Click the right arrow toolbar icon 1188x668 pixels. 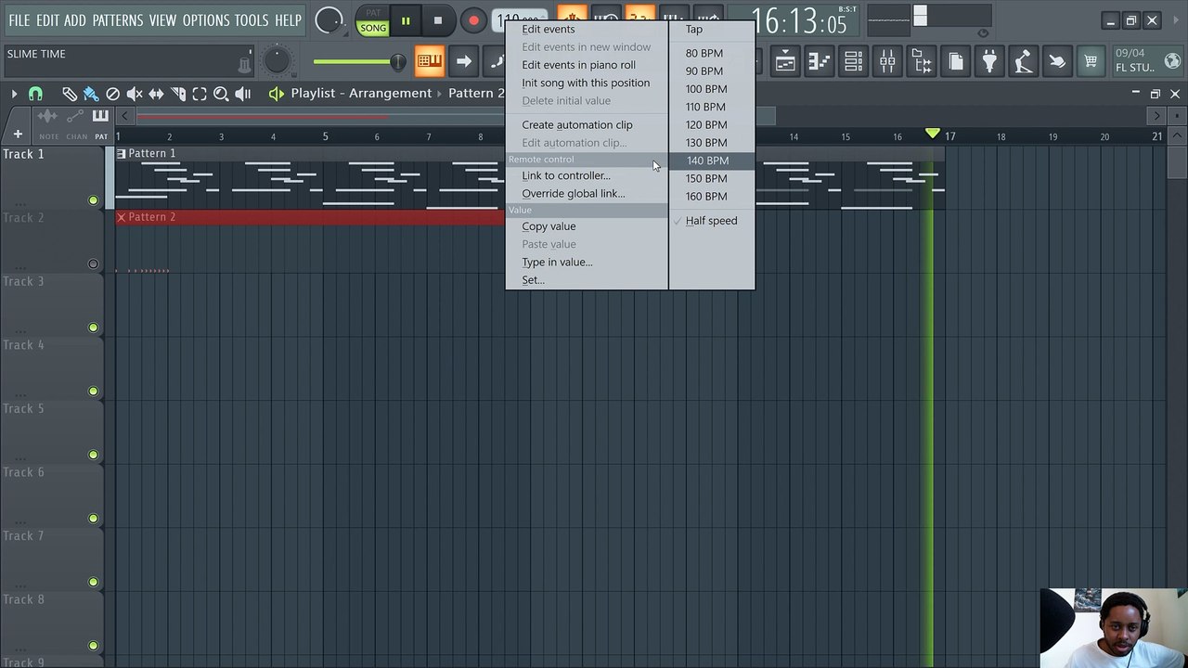[x=464, y=62]
